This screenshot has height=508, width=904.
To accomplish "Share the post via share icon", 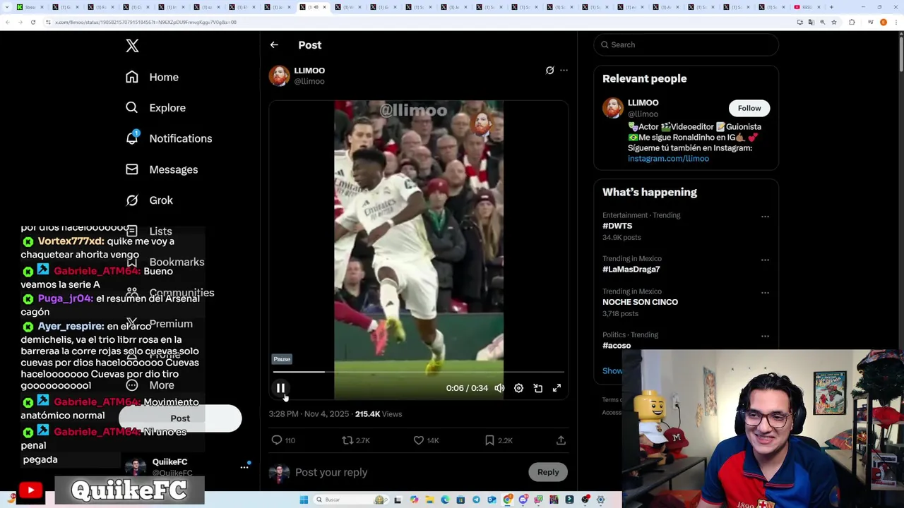I will pyautogui.click(x=561, y=440).
